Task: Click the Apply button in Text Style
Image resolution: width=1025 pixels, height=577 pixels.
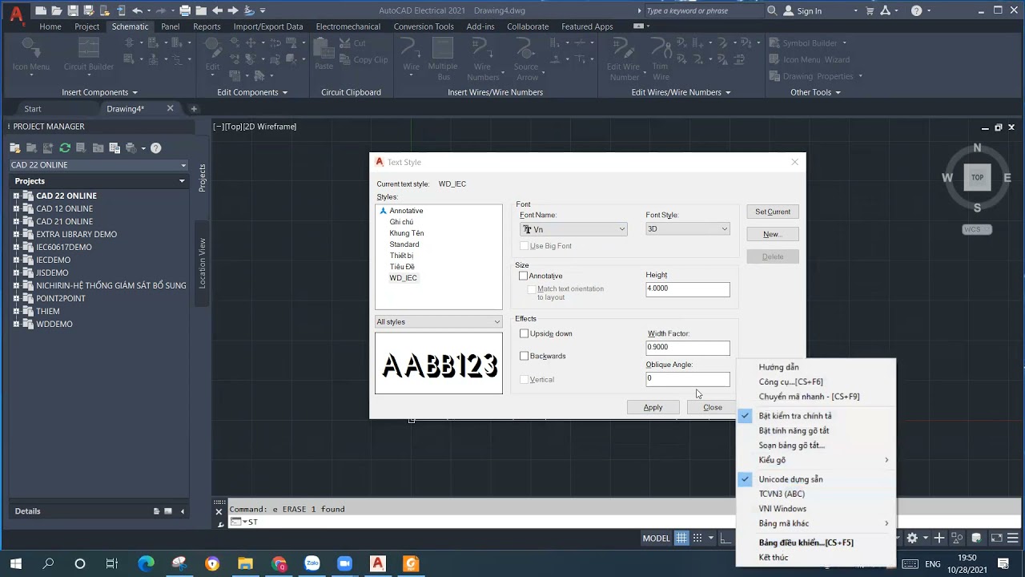Action: tap(653, 407)
